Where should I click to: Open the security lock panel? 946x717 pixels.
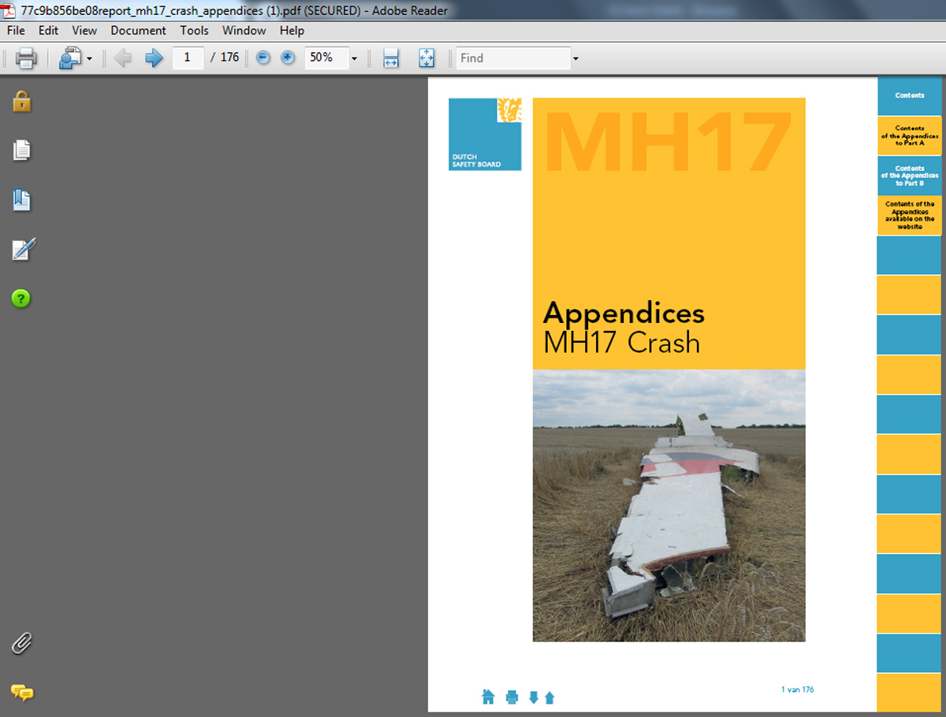(21, 101)
